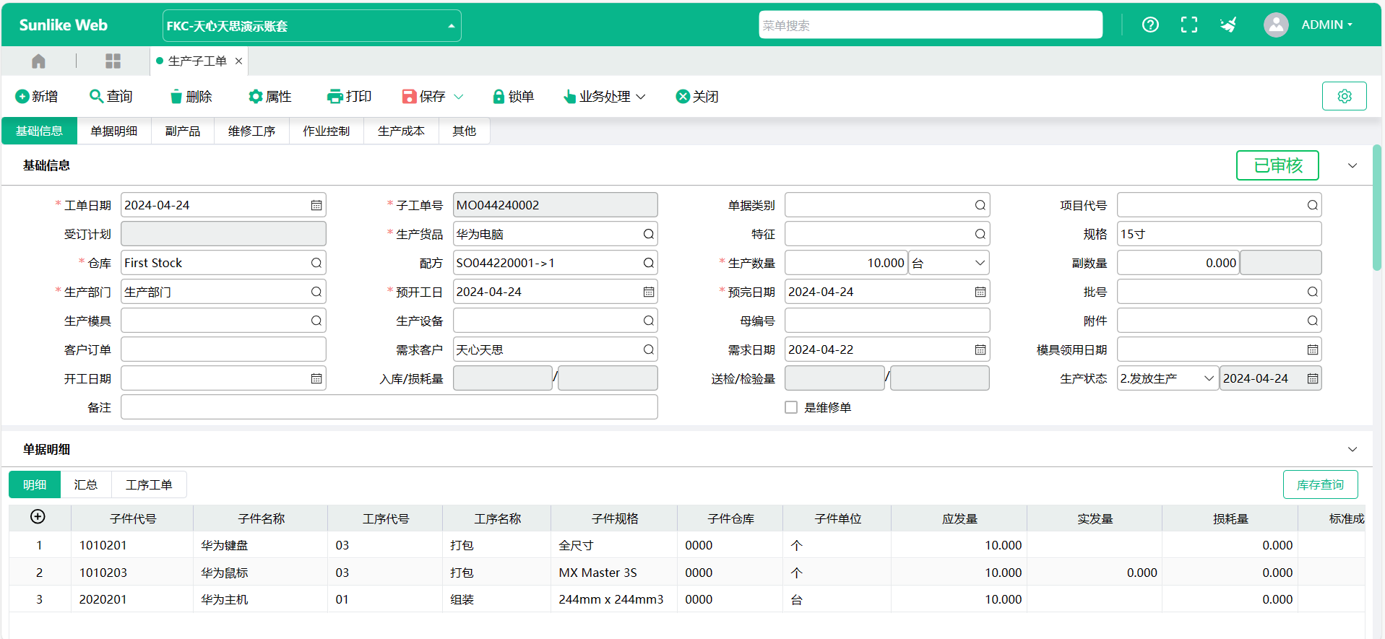Close the 生产子工单 tab
1385x639 pixels.
238,61
